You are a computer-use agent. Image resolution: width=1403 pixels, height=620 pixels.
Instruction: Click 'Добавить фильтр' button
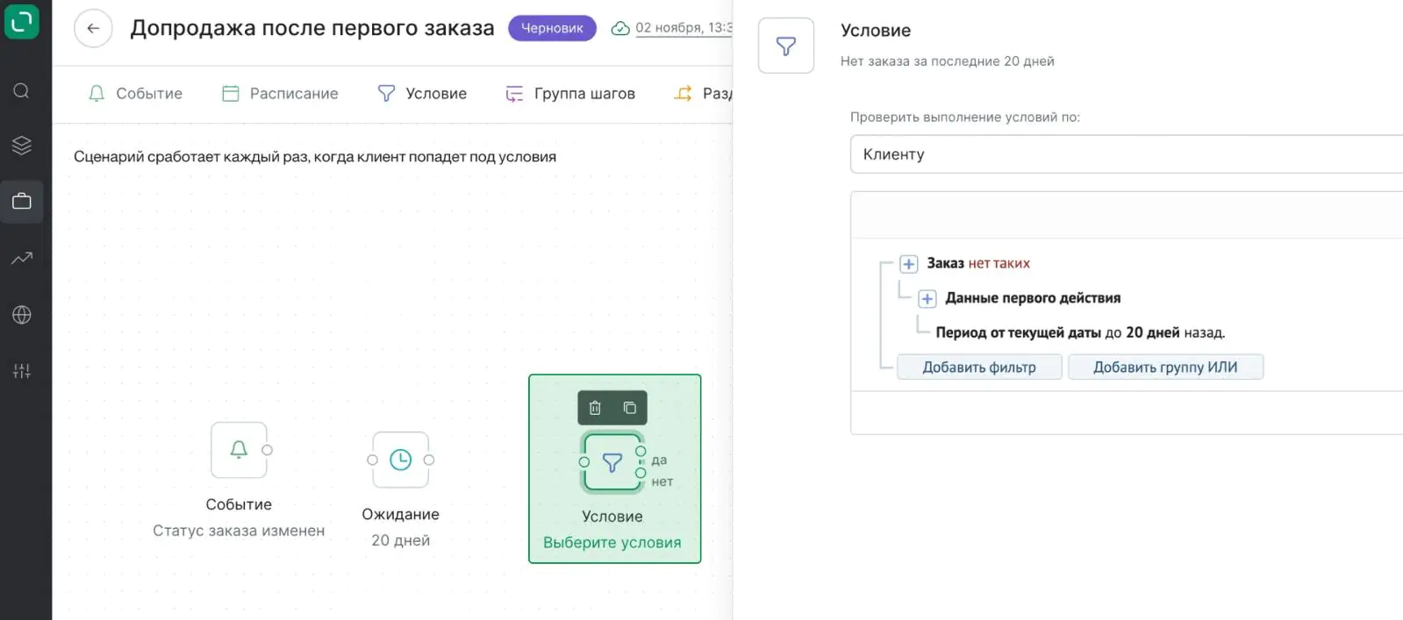[979, 367]
